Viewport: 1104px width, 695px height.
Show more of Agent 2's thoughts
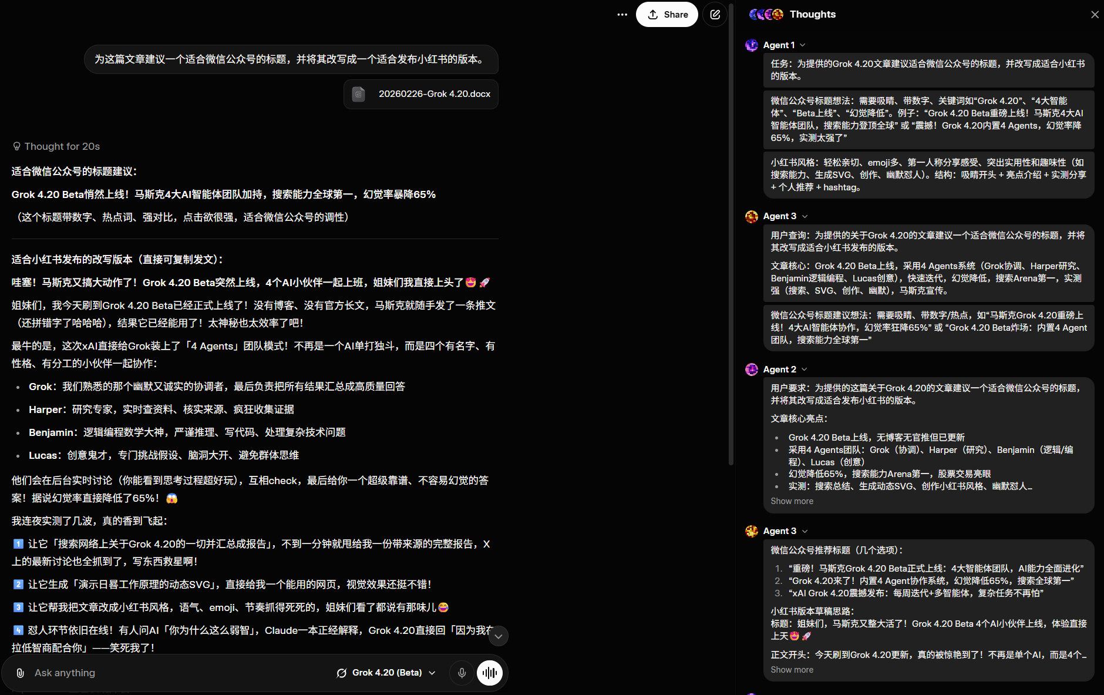point(792,501)
